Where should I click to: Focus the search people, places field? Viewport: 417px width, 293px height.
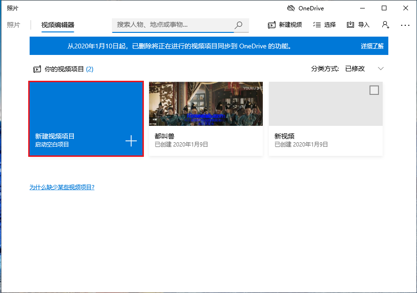pyautogui.click(x=181, y=25)
